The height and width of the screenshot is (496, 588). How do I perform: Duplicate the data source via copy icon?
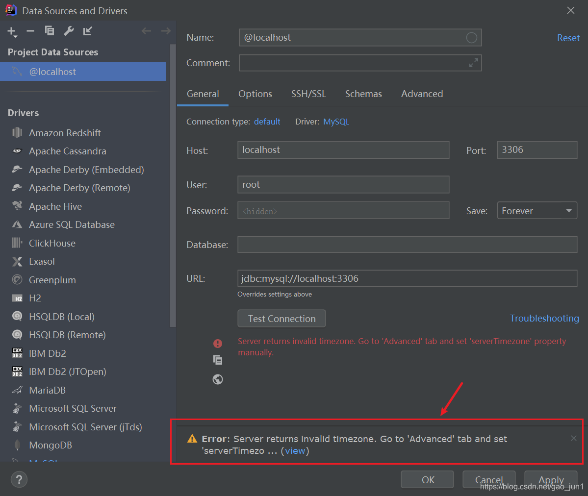[50, 31]
